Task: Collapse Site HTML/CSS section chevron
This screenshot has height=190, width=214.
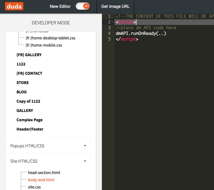Action: pos(85,161)
